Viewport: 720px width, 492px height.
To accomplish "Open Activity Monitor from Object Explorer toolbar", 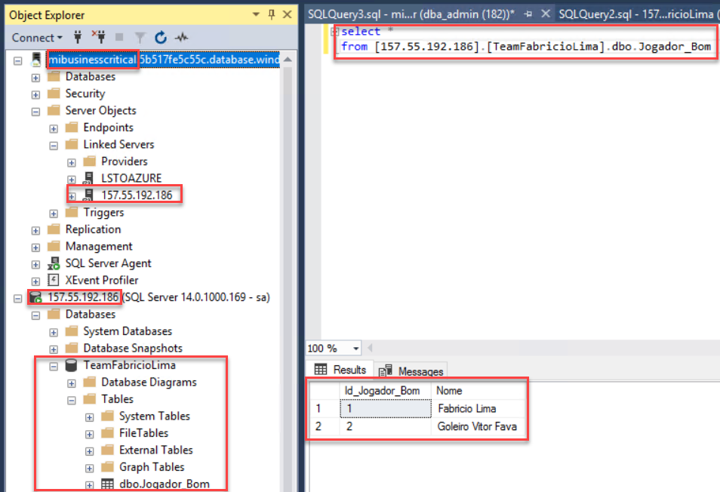I will (181, 37).
